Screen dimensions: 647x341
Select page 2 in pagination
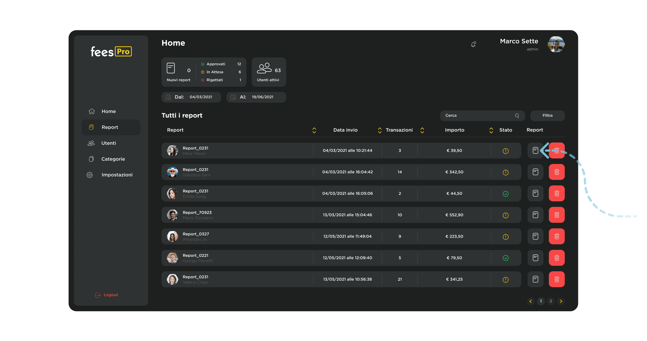point(551,301)
